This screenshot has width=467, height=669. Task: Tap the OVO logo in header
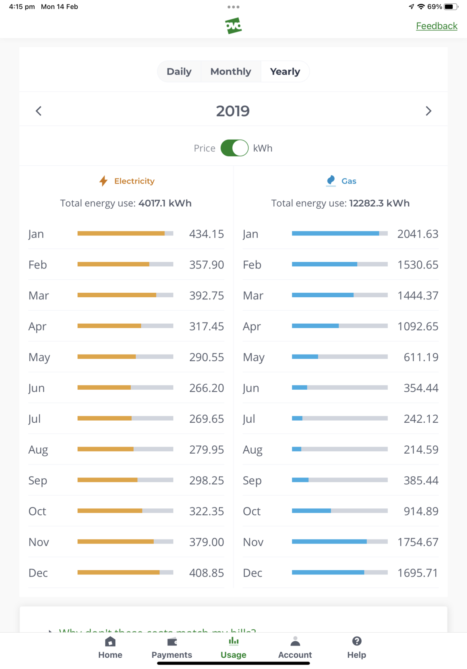pyautogui.click(x=233, y=26)
